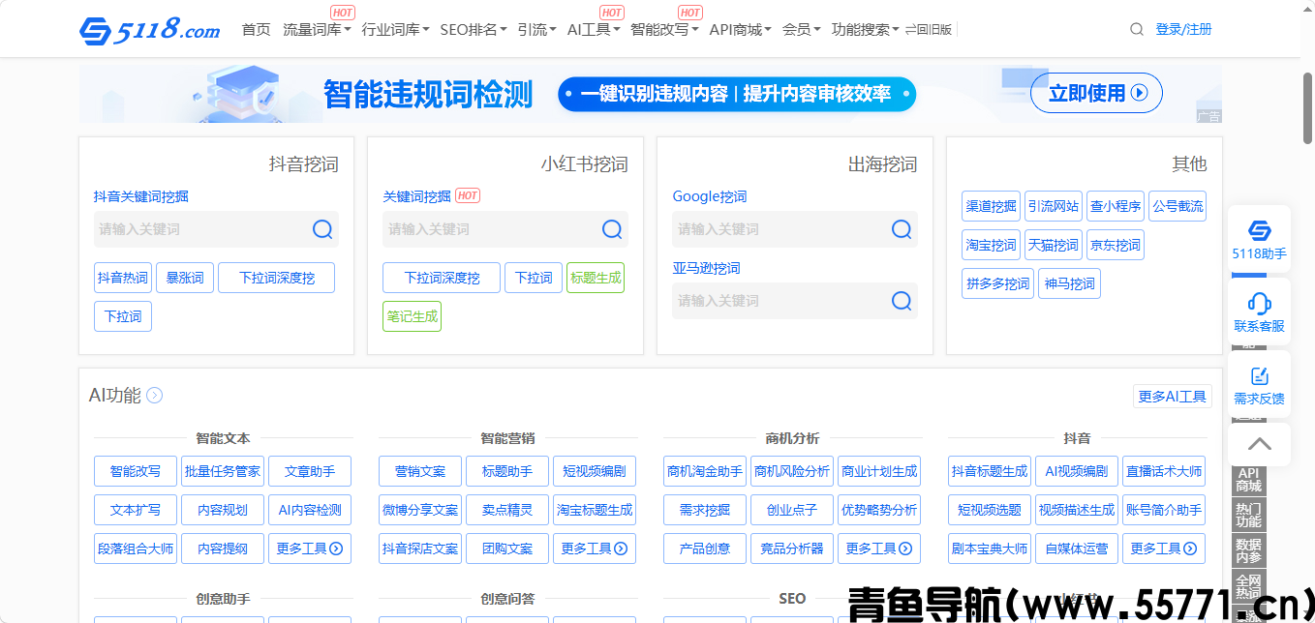Click the play icon in 立即使用 banner button
Image resolution: width=1315 pixels, height=623 pixels.
pyautogui.click(x=1140, y=93)
